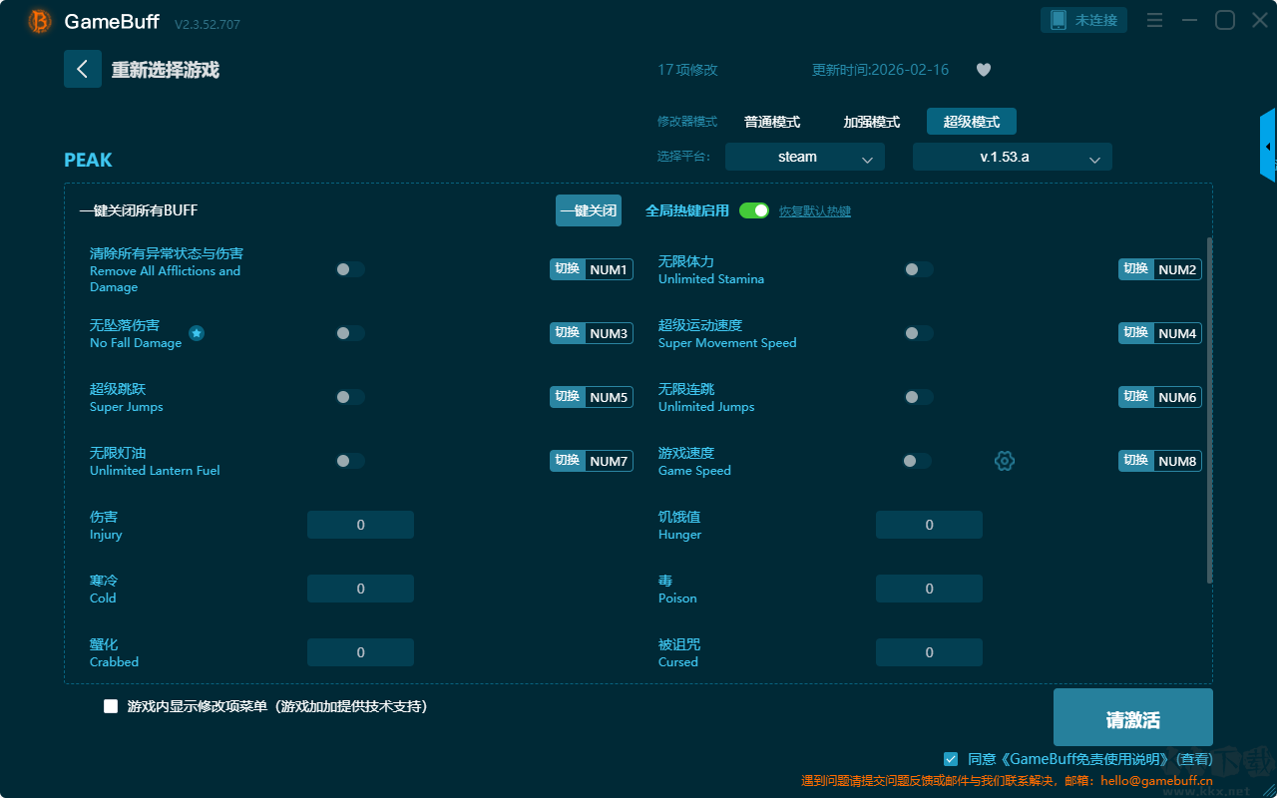
Task: Click the cheat list vertical scrollbar
Action: click(1210, 410)
